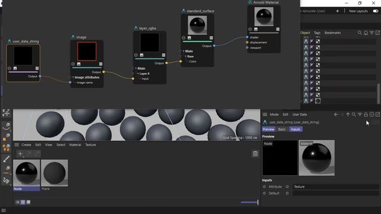Image resolution: width=381 pixels, height=214 pixels.
Task: Collapse the Base group on the standard_surface node
Action: point(186,56)
